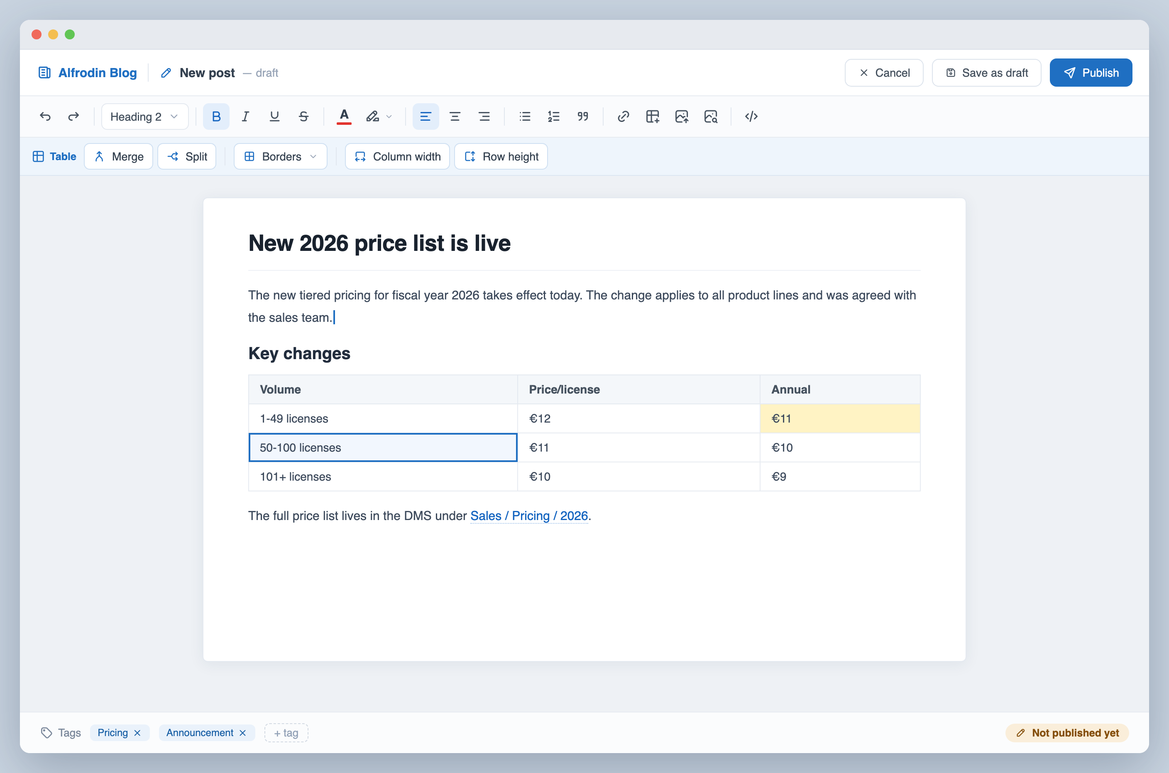The height and width of the screenshot is (773, 1169).
Task: Click the 50-100 licenses cell
Action: pyautogui.click(x=383, y=447)
